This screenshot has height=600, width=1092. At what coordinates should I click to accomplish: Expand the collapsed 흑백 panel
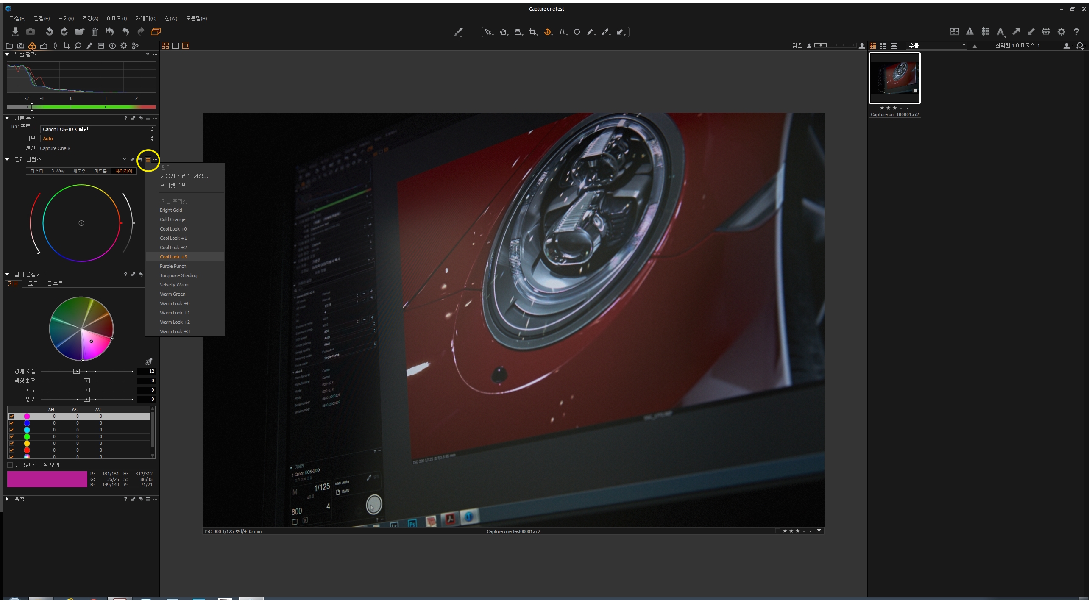click(x=7, y=499)
